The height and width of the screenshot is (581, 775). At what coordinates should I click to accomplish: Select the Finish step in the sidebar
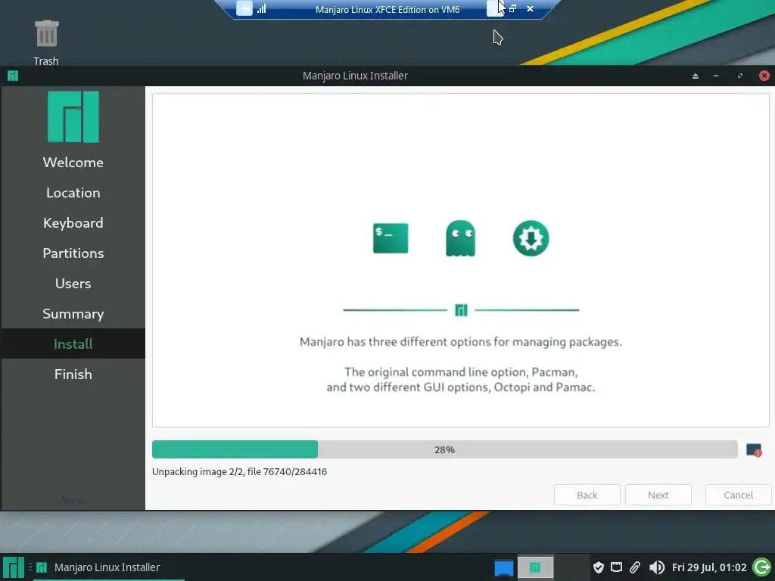point(73,374)
